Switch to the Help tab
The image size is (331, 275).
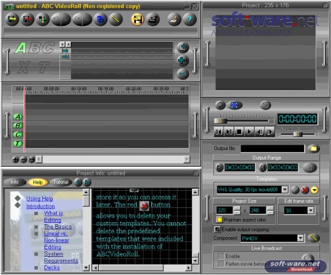pyautogui.click(x=38, y=182)
